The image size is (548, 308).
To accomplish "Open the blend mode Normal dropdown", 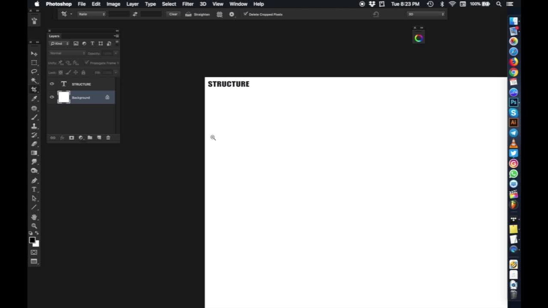I will click(x=67, y=53).
